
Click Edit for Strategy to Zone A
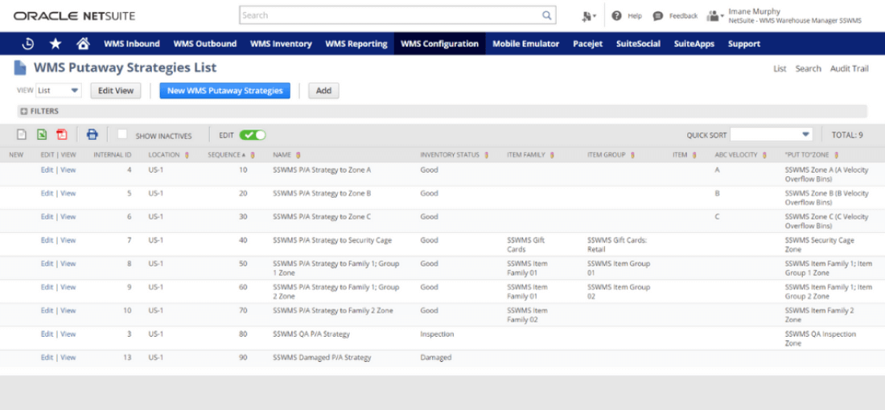coord(47,170)
